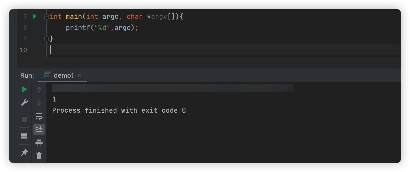Jump up the stack trace with up arrow

39,90
